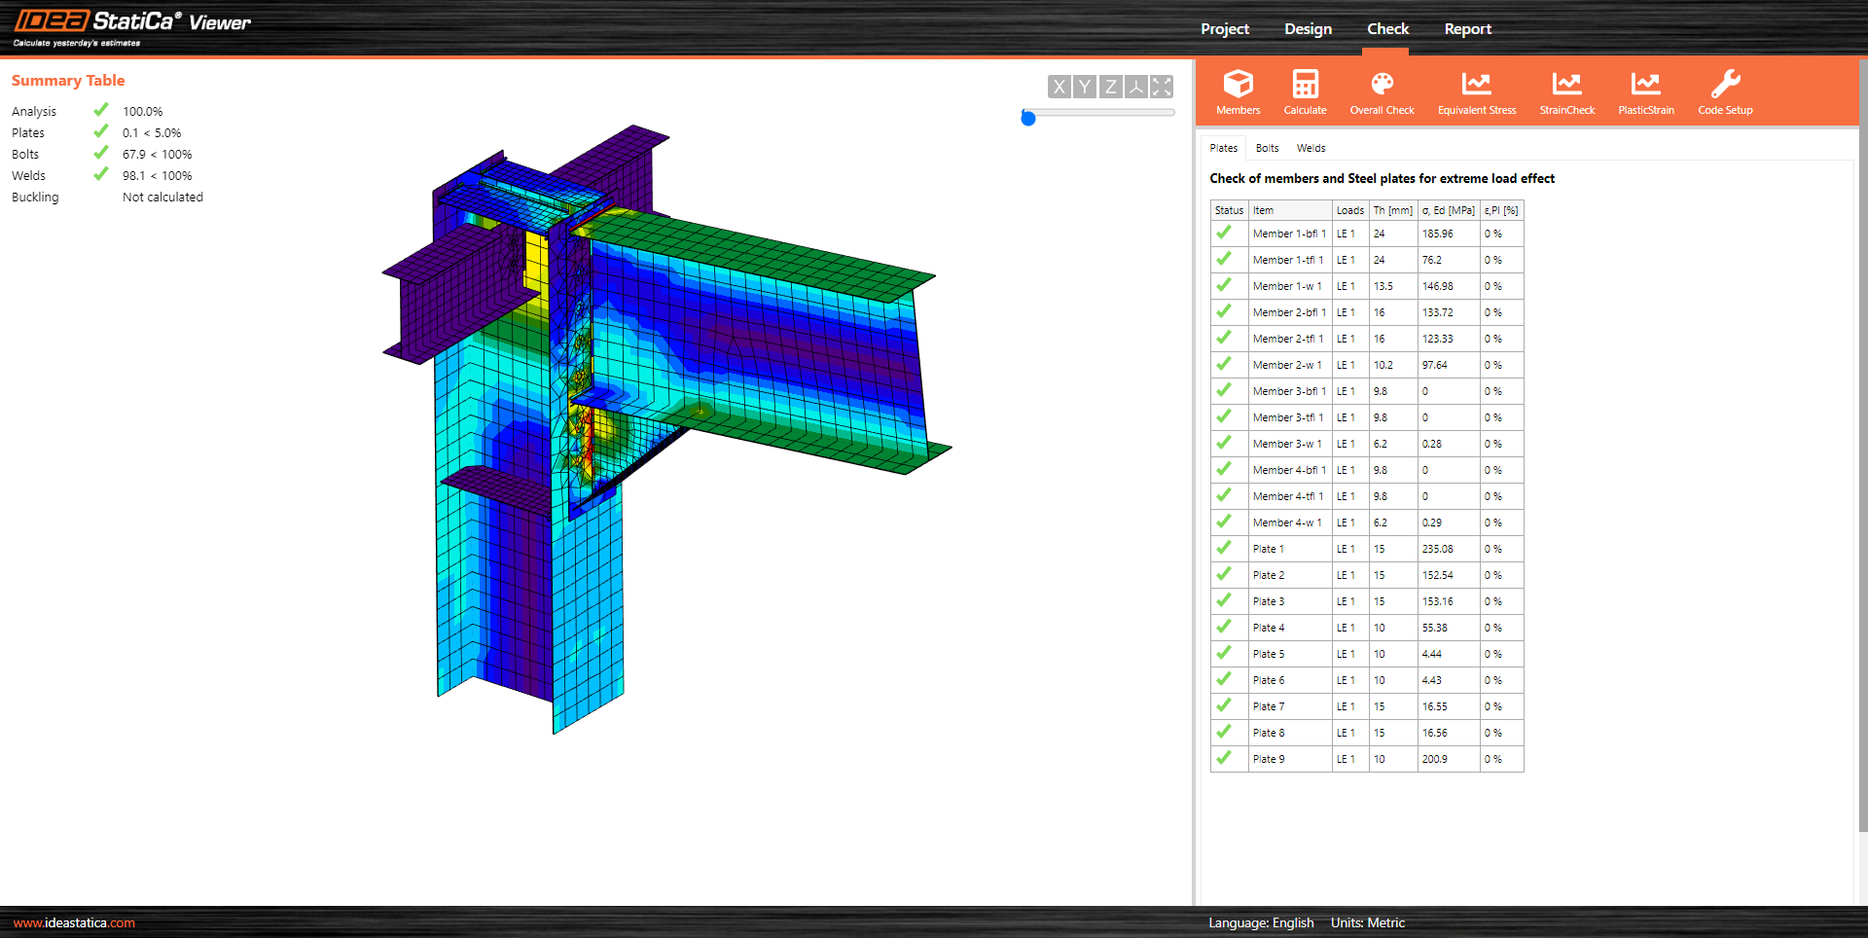Screen dimensions: 1868x938
Task: Open the Equivalent Stress results
Action: [1476, 91]
